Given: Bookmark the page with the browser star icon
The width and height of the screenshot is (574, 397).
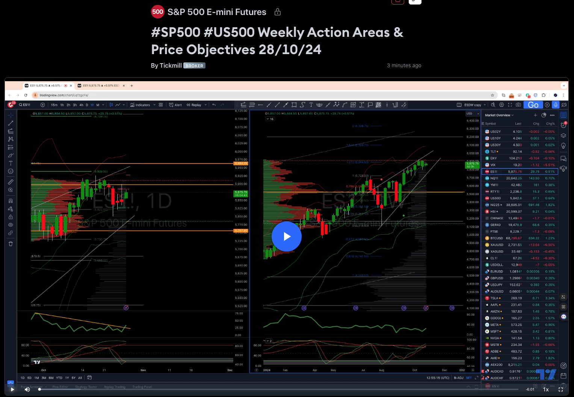Looking at the screenshot, I should click(x=492, y=95).
